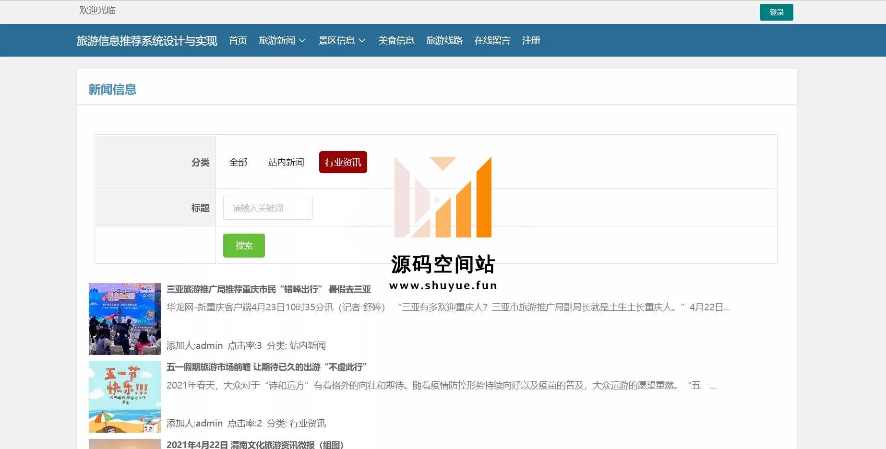Open the 旅游新闻 menu item

point(277,41)
